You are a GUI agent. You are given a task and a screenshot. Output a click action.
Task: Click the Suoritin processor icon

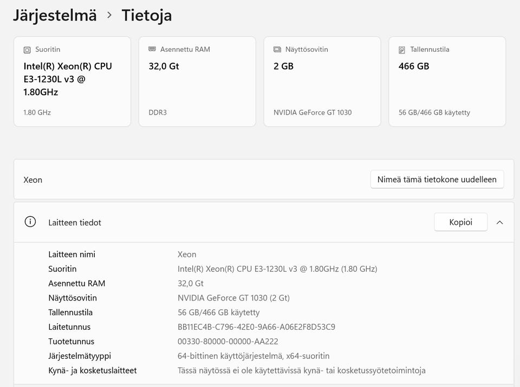coord(27,50)
